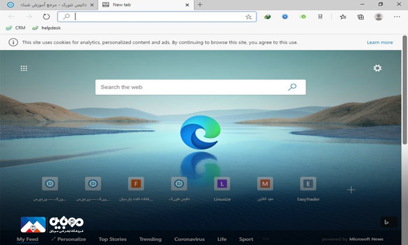The width and height of the screenshot is (408, 245).
Task: Click the Search the web box
Action: coord(200,87)
